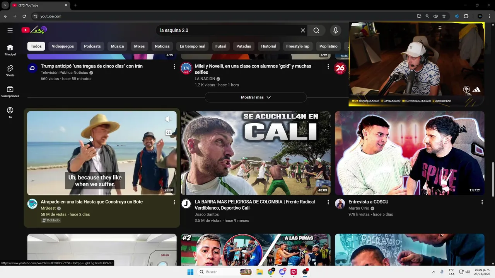Viewport: 495px width, 278px height.
Task: Show hidden system tray icons
Action: [433, 272]
